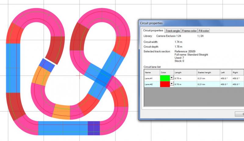
Task: Select the purple track piece on bottom straight
Action: click(94, 128)
